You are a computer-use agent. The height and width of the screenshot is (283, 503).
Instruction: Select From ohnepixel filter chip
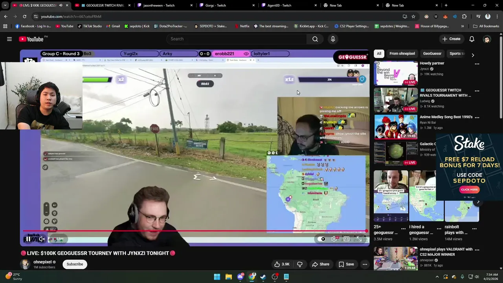point(402,53)
